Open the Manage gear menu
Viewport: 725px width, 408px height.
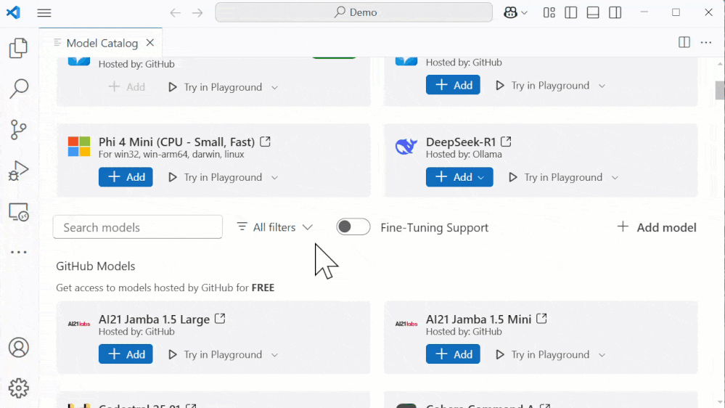[x=18, y=388]
